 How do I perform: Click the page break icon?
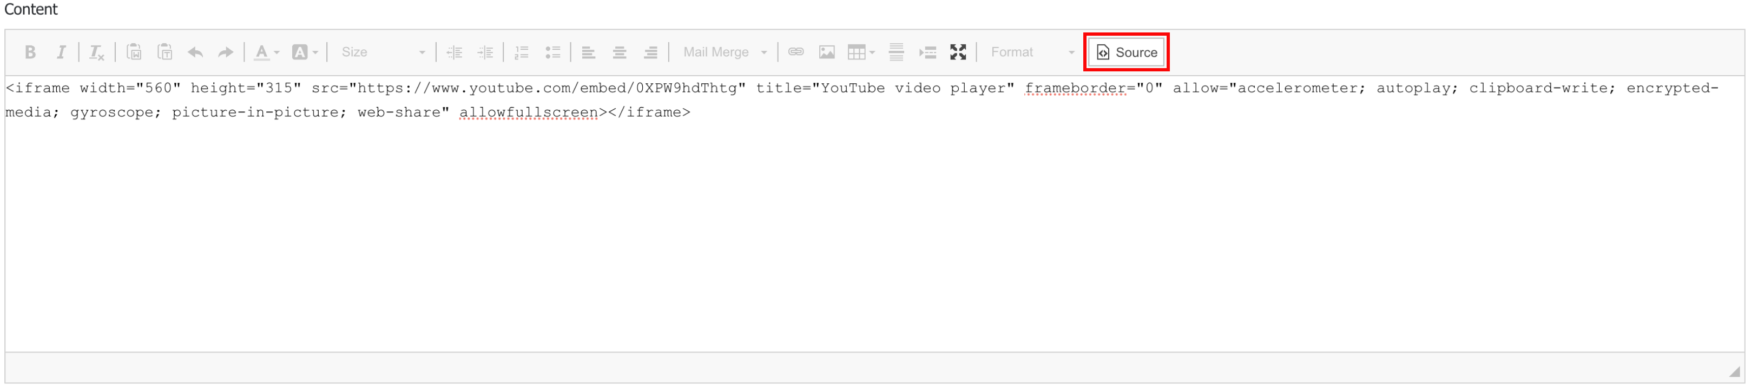928,52
